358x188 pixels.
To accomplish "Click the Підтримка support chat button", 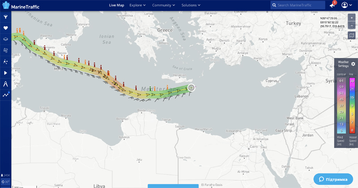I will pos(333,179).
